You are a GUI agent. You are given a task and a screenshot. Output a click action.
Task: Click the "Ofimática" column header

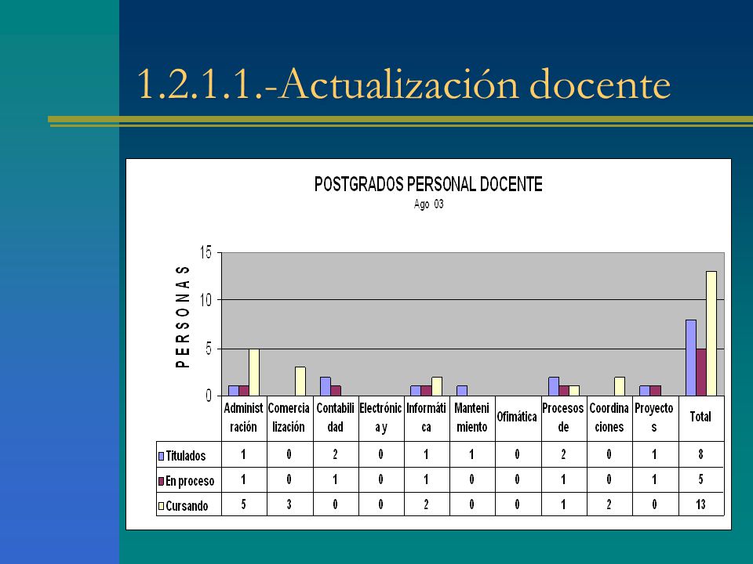(x=517, y=417)
